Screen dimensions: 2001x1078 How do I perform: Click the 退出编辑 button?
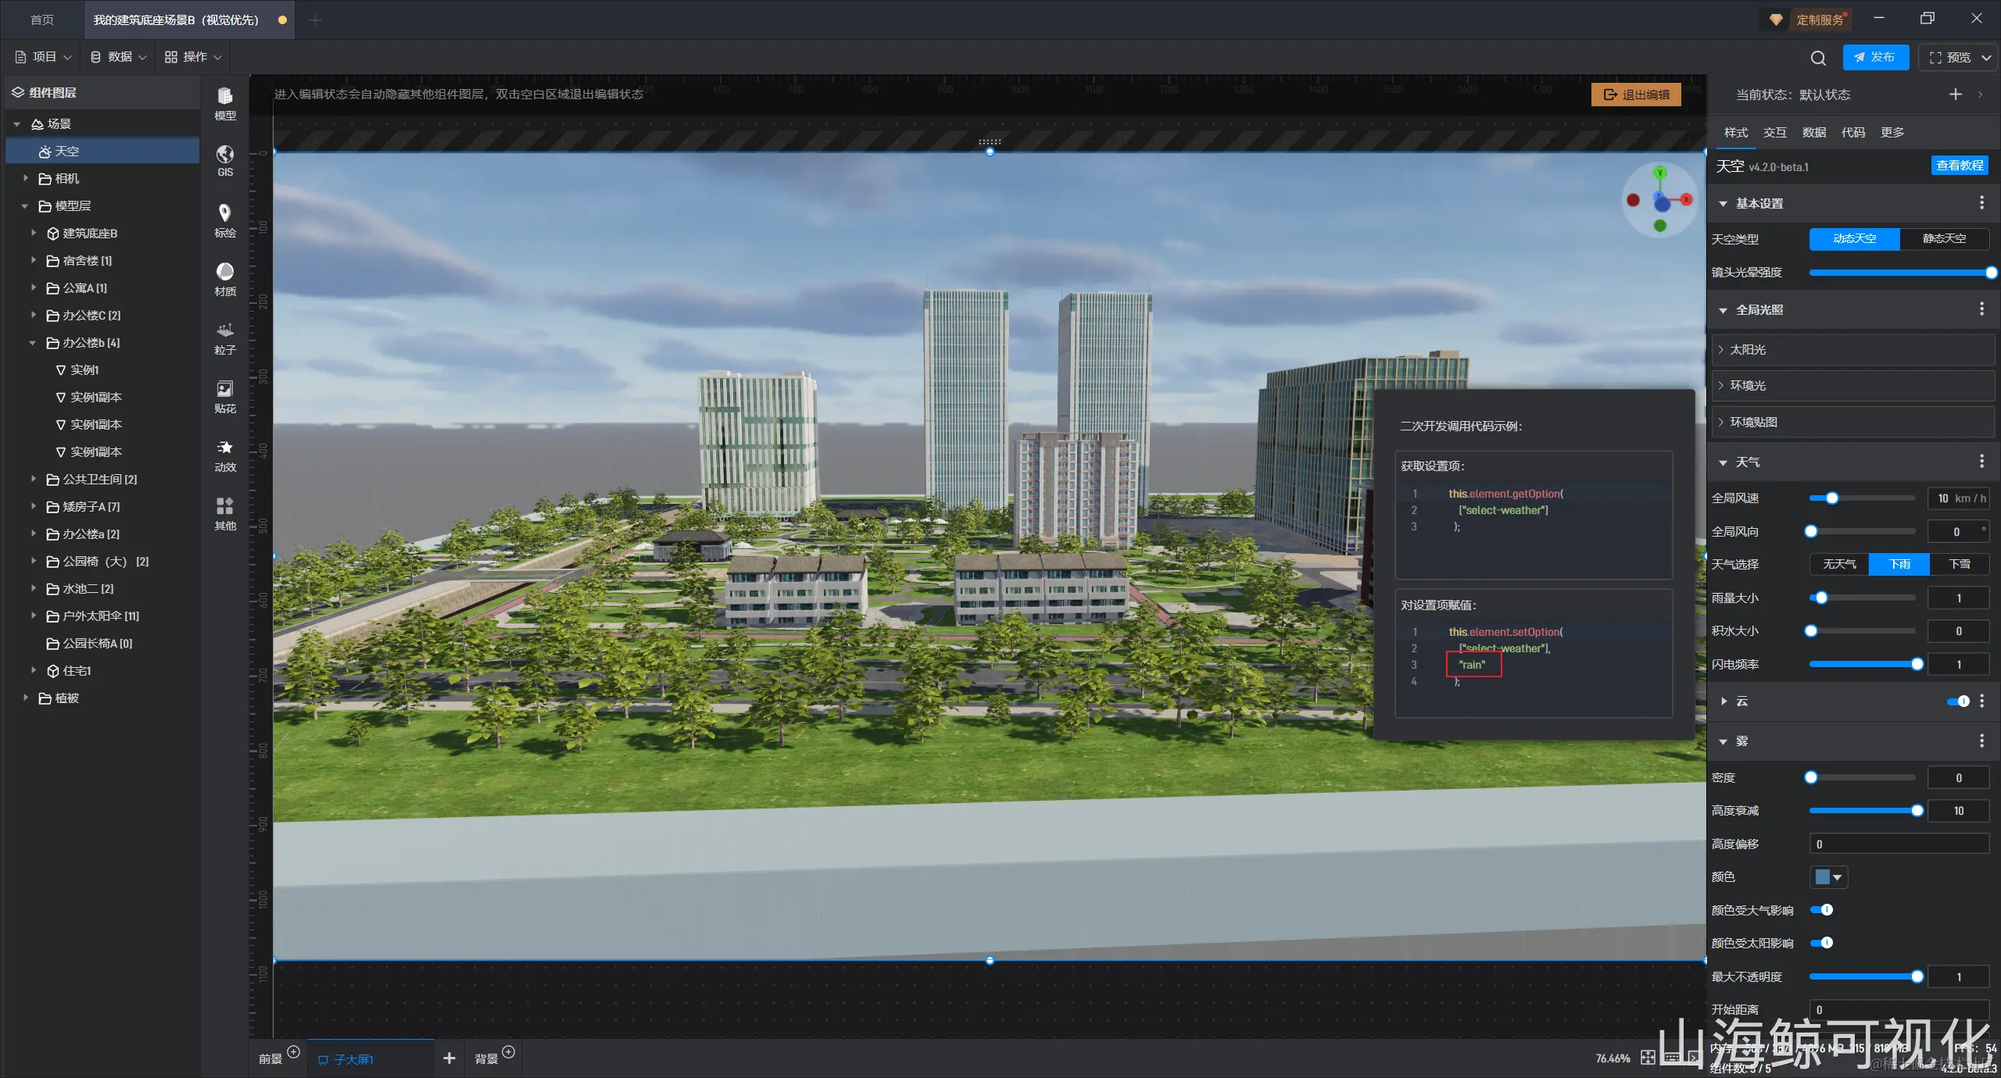pos(1636,95)
